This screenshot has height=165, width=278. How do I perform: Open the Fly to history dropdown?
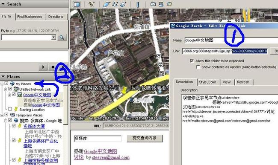(x=53, y=37)
